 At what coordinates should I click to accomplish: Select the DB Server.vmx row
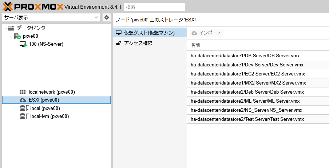coord(258,56)
